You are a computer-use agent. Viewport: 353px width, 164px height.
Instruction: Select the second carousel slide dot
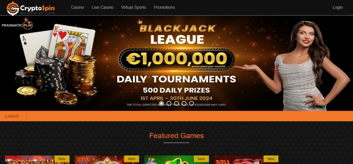point(169,103)
